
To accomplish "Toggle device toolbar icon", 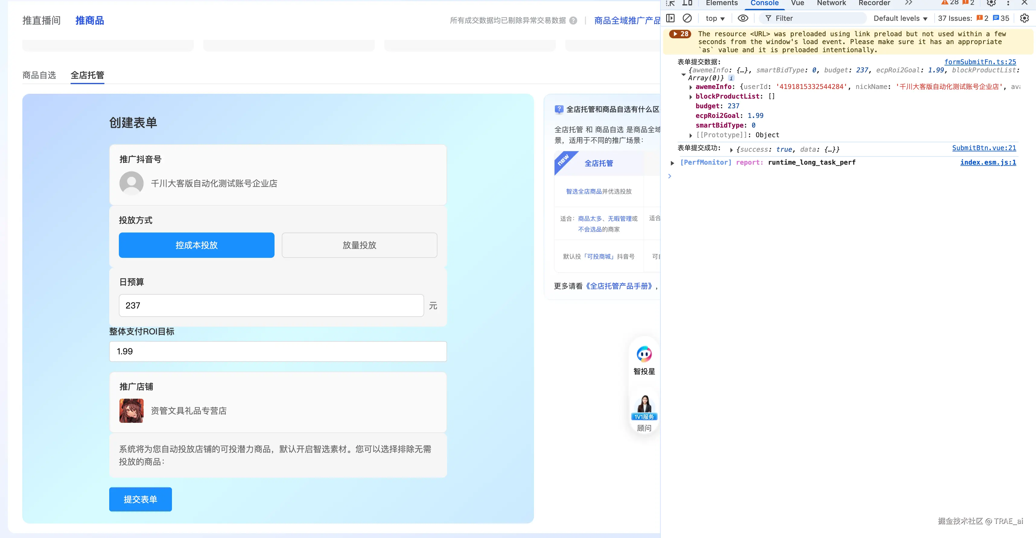I will coord(687,3).
